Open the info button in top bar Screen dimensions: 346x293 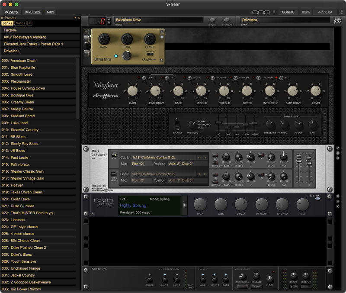click(x=342, y=13)
